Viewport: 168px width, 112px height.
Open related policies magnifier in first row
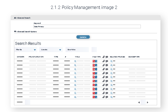click(111, 61)
